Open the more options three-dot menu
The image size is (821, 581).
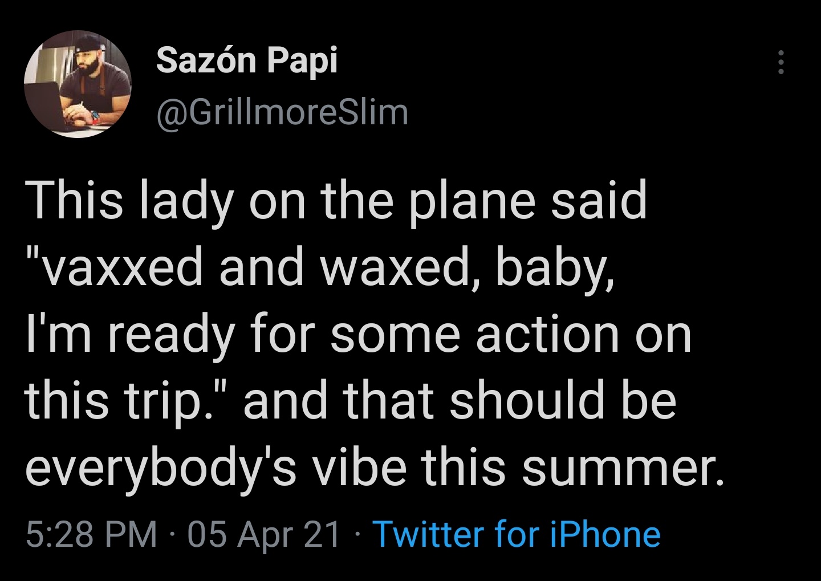[781, 62]
